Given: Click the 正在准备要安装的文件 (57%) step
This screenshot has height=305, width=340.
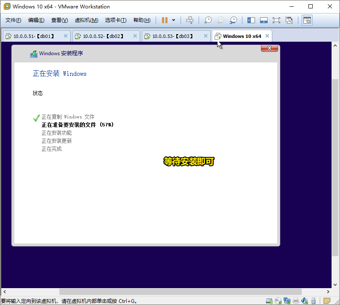Looking at the screenshot, I should (77, 125).
